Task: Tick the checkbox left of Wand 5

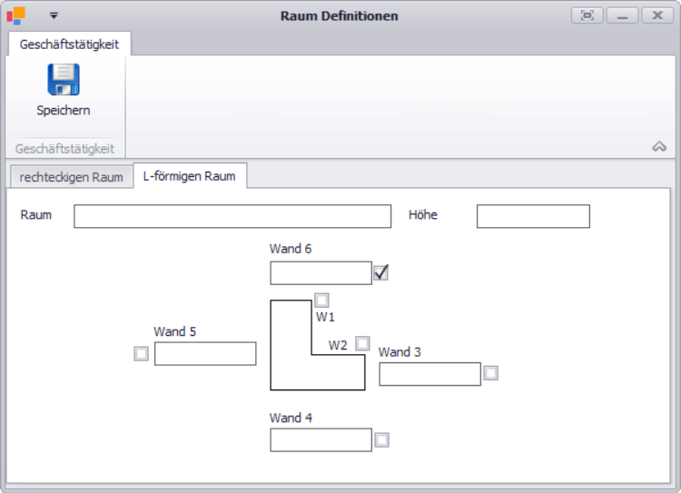Action: pyautogui.click(x=141, y=354)
